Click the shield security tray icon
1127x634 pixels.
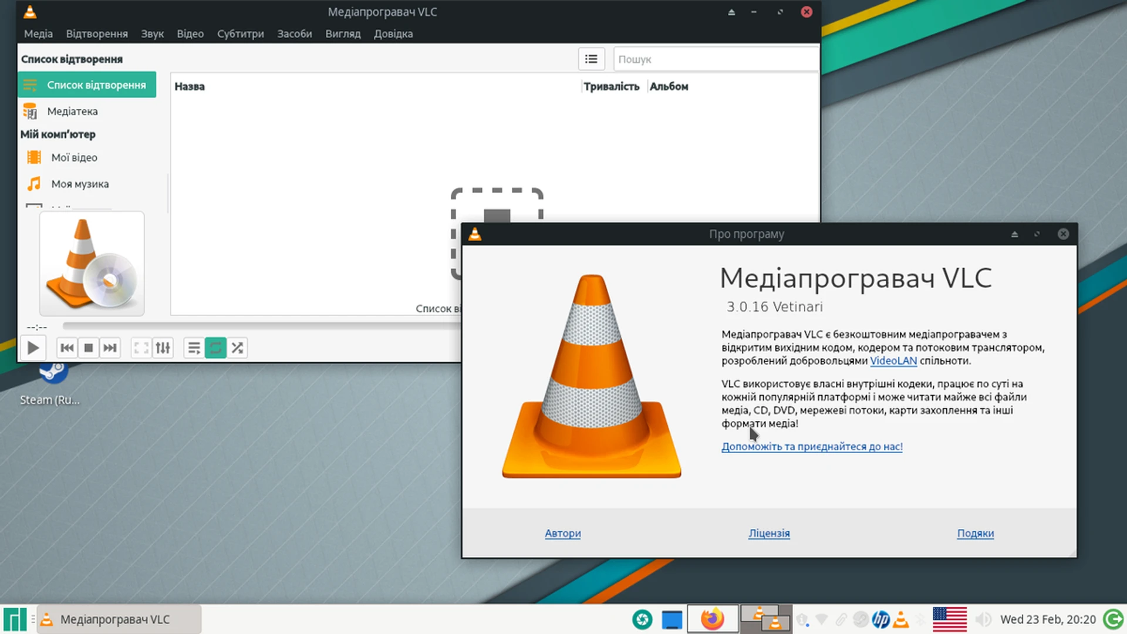tap(802, 619)
